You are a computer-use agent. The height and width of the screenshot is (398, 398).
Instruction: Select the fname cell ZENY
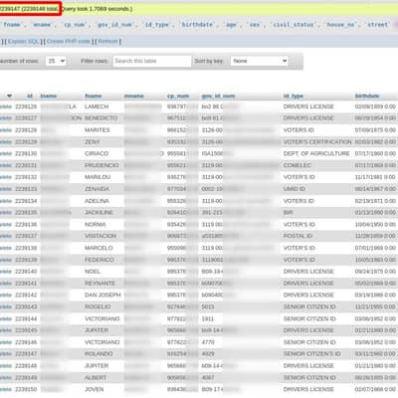93,142
